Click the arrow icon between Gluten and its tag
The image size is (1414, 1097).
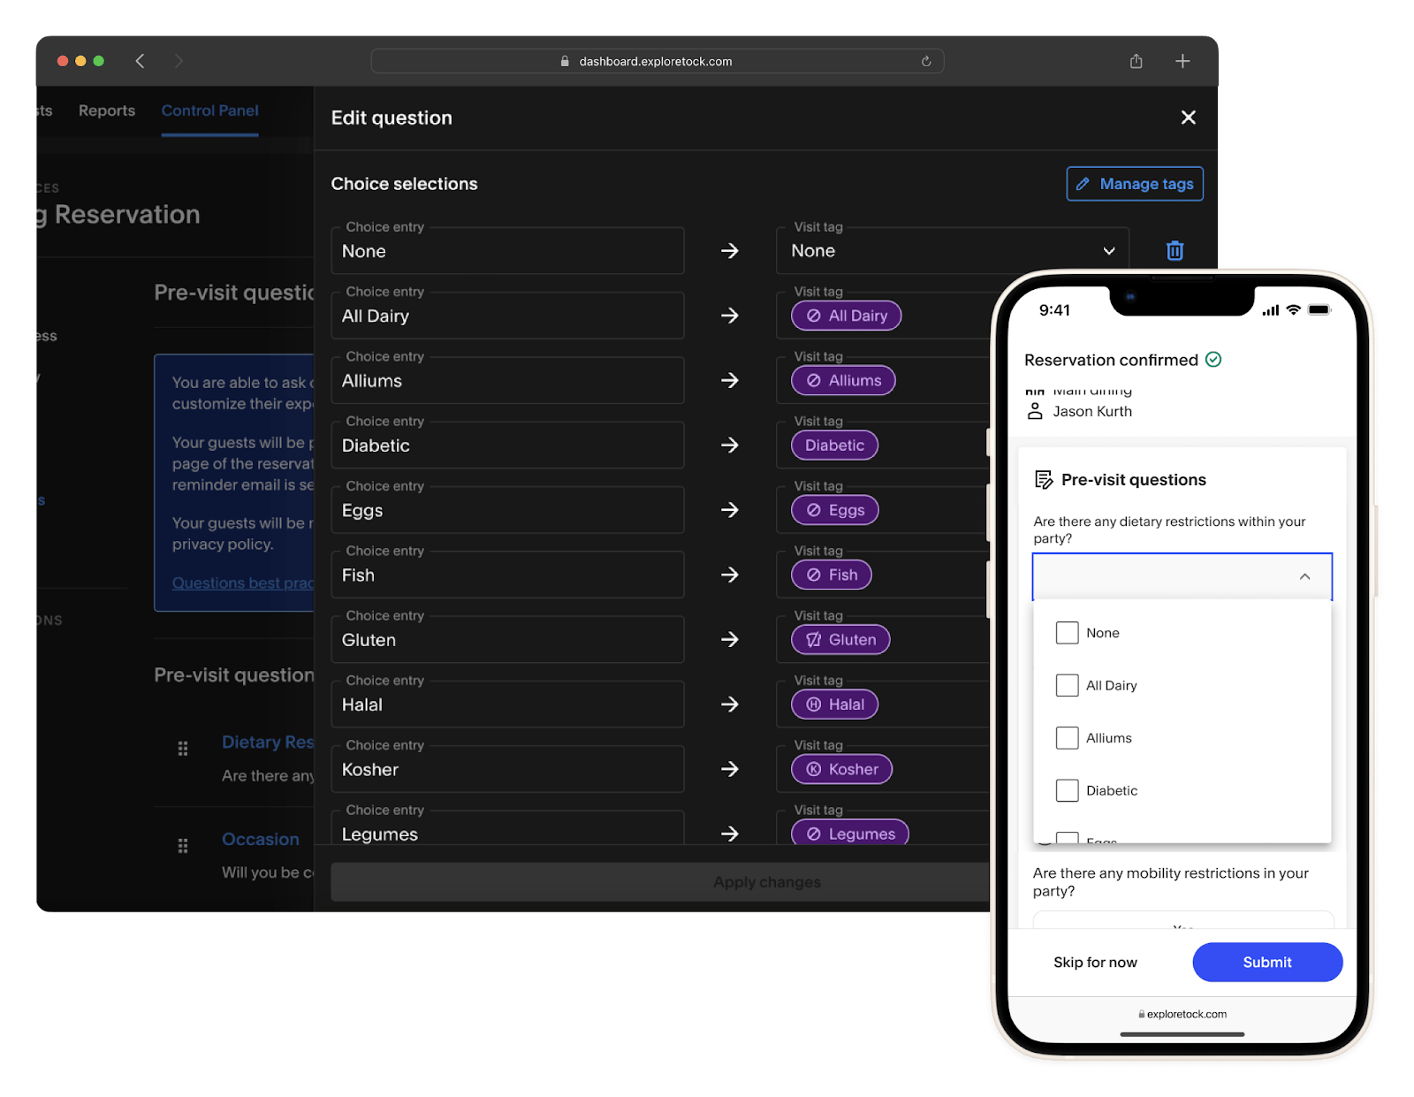point(730,639)
